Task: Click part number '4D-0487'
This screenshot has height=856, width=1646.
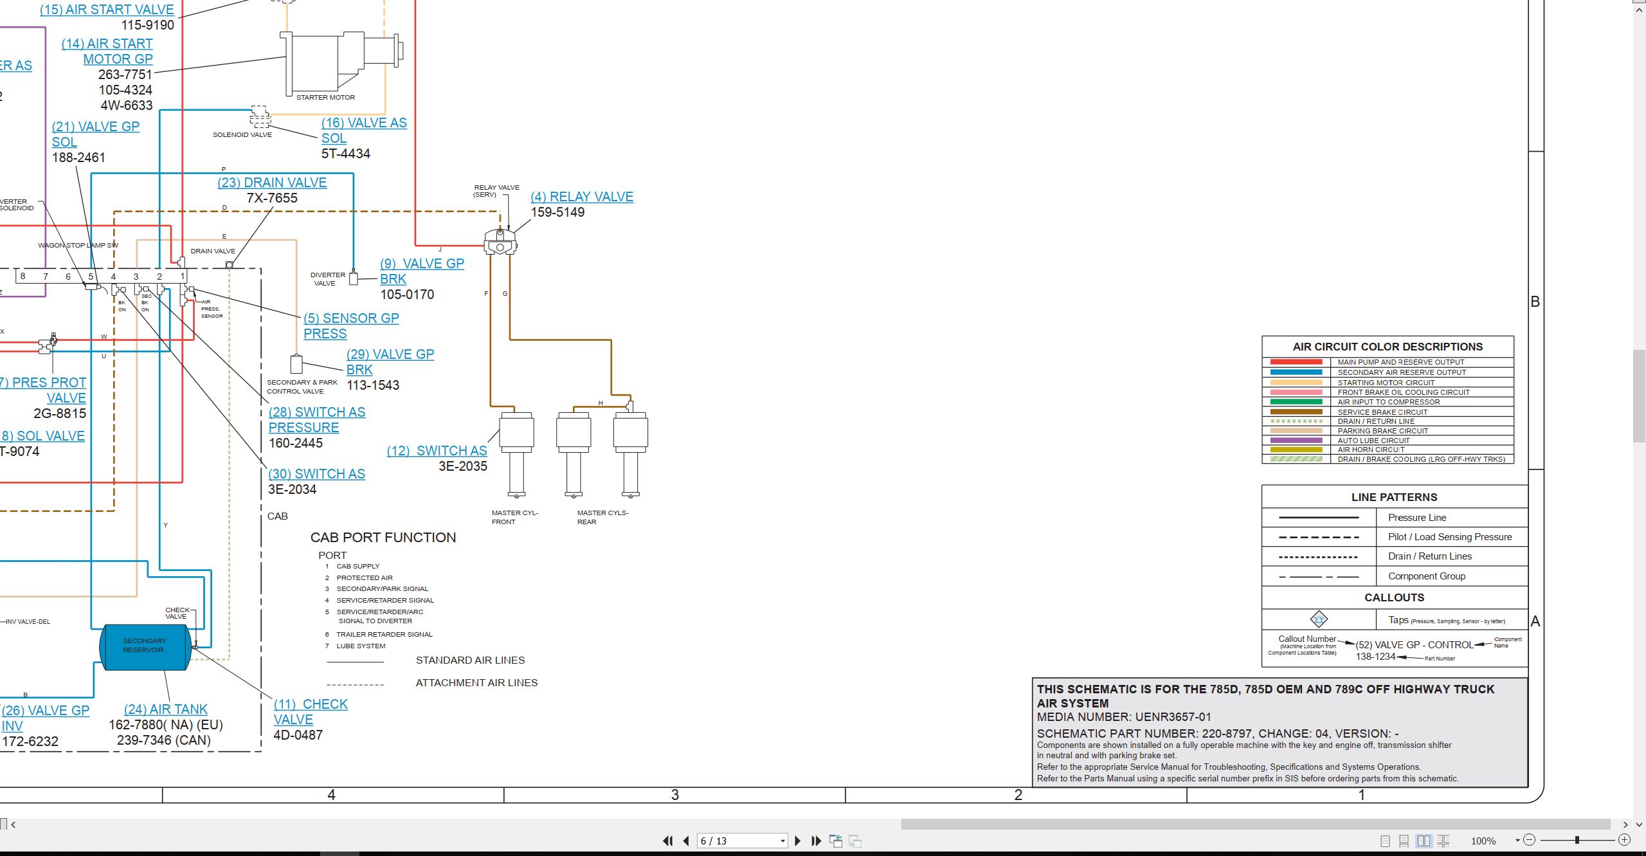Action: point(298,735)
